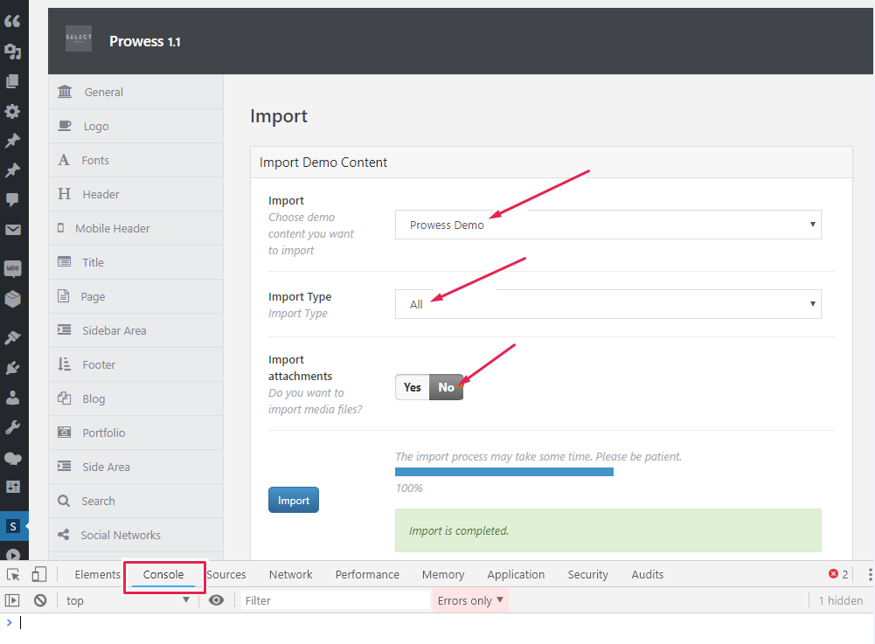
Task: Click the blue Import button
Action: [293, 501]
